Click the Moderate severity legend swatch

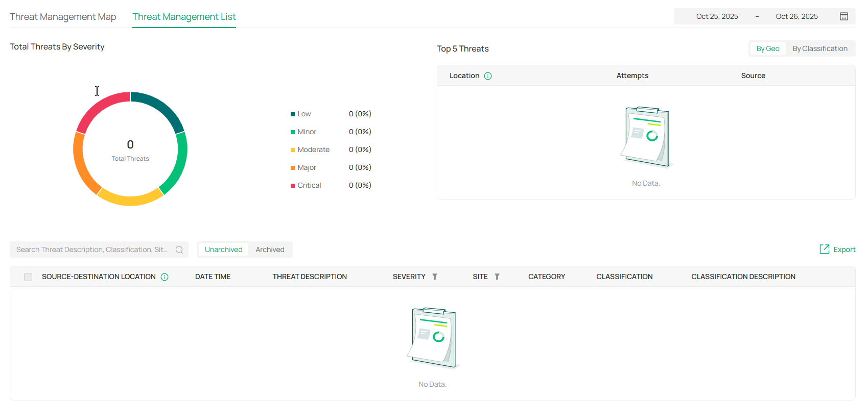click(x=293, y=150)
